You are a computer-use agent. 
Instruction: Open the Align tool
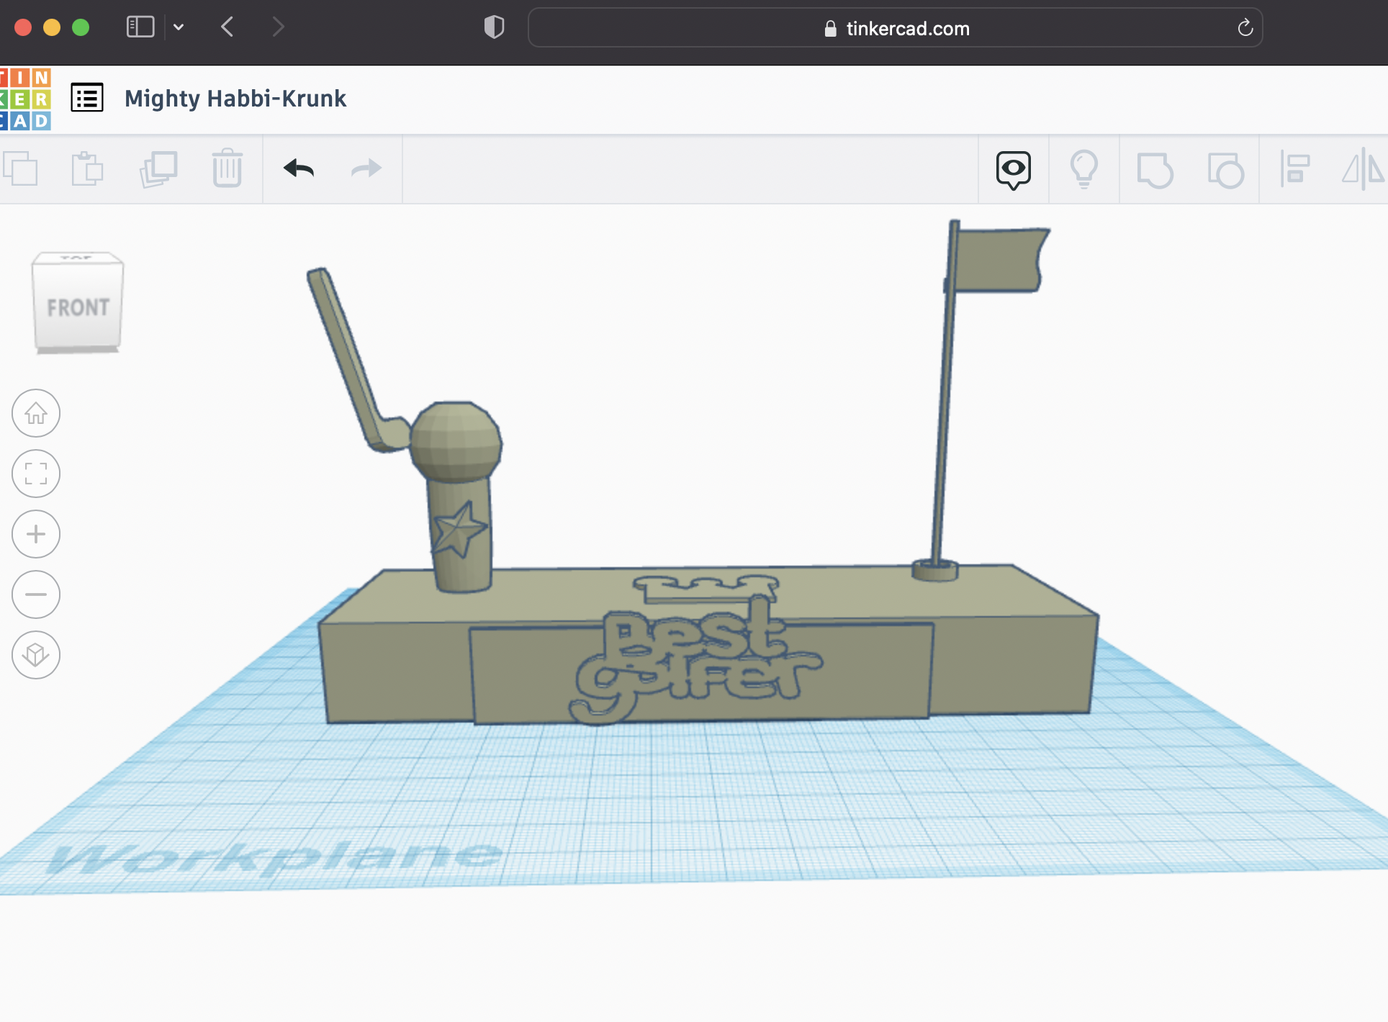[x=1294, y=170]
